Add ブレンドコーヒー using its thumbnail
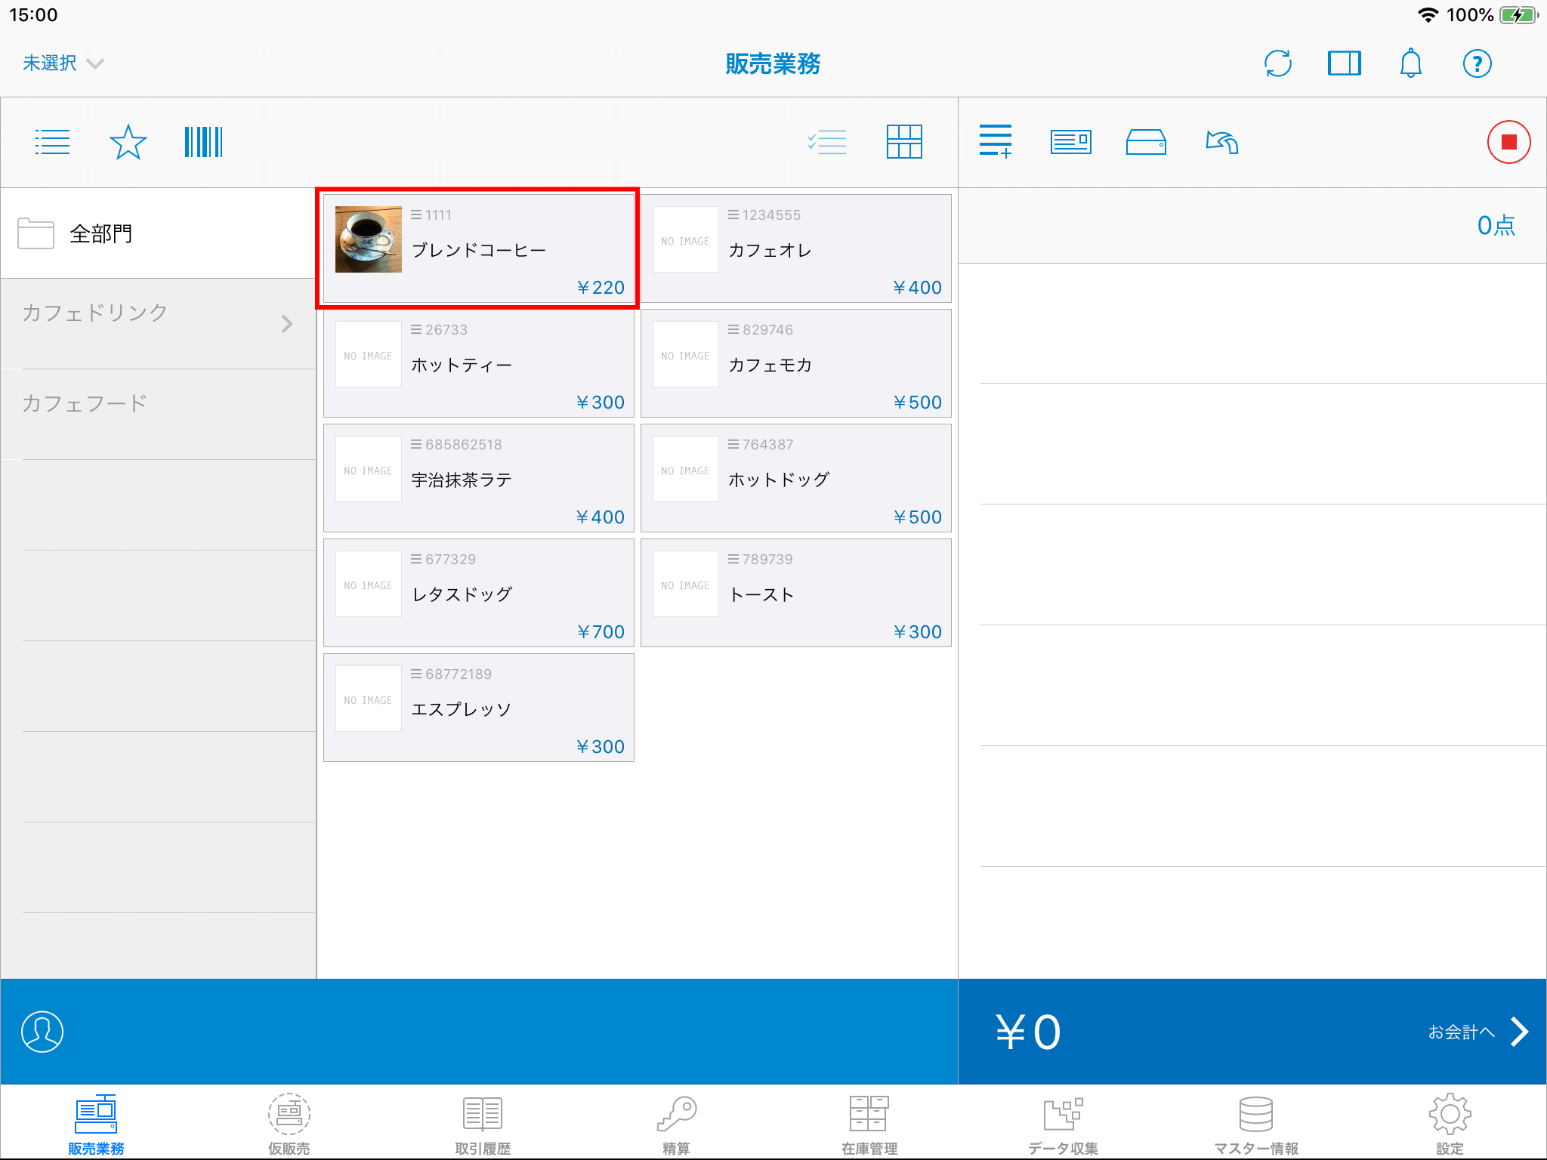This screenshot has height=1160, width=1547. pyautogui.click(x=369, y=240)
